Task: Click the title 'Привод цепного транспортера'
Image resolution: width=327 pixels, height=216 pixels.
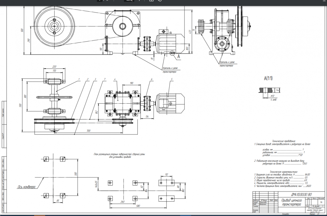Action: (291, 202)
